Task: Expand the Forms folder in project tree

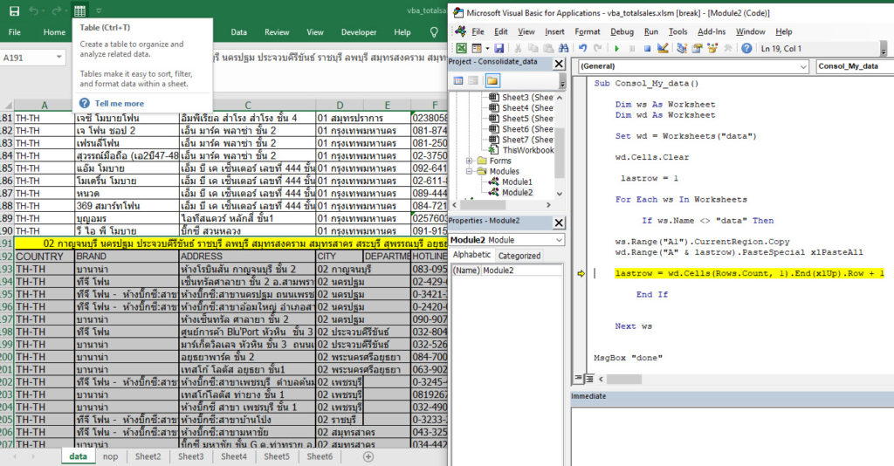Action: pyautogui.click(x=469, y=161)
